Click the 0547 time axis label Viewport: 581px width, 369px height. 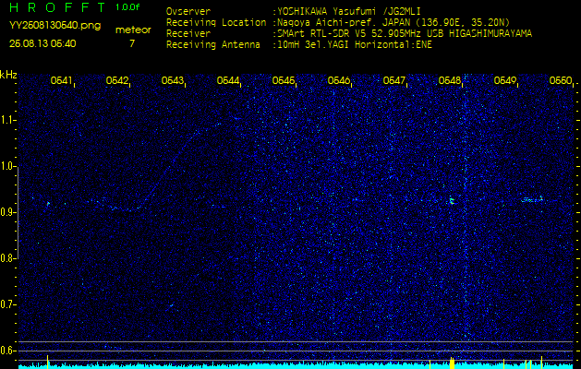[x=393, y=80]
